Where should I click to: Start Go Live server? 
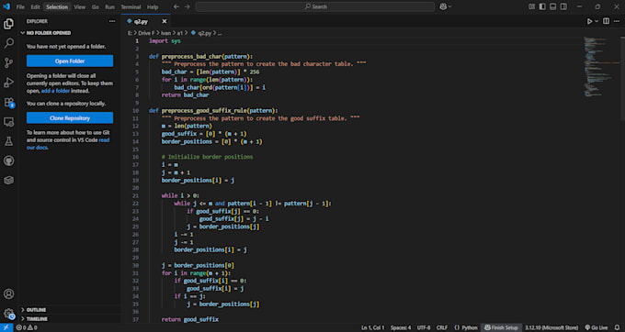(597, 327)
